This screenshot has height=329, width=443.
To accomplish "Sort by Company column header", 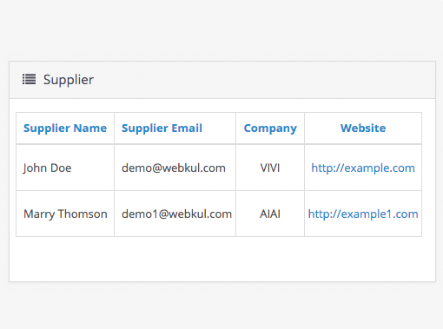I will coord(270,128).
